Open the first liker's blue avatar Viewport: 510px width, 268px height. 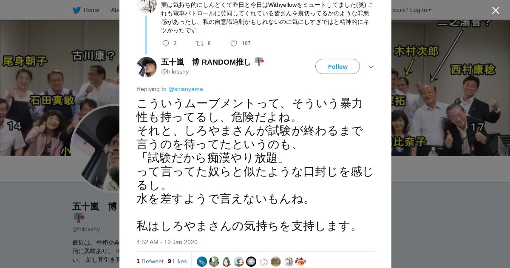pyautogui.click(x=202, y=262)
